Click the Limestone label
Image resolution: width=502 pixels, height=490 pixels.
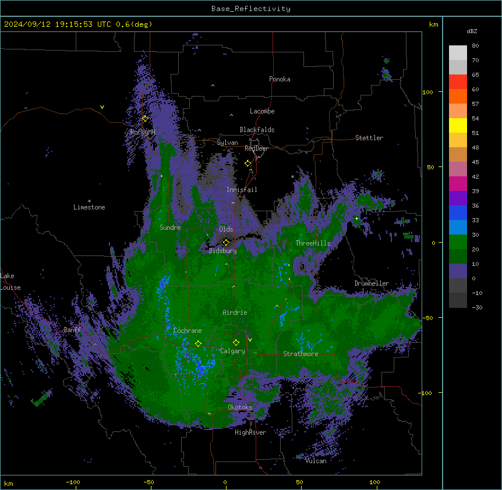pos(89,207)
